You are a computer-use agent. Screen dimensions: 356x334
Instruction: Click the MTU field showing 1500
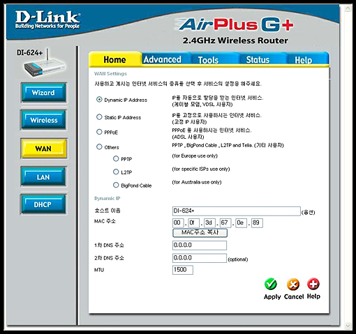tap(183, 270)
